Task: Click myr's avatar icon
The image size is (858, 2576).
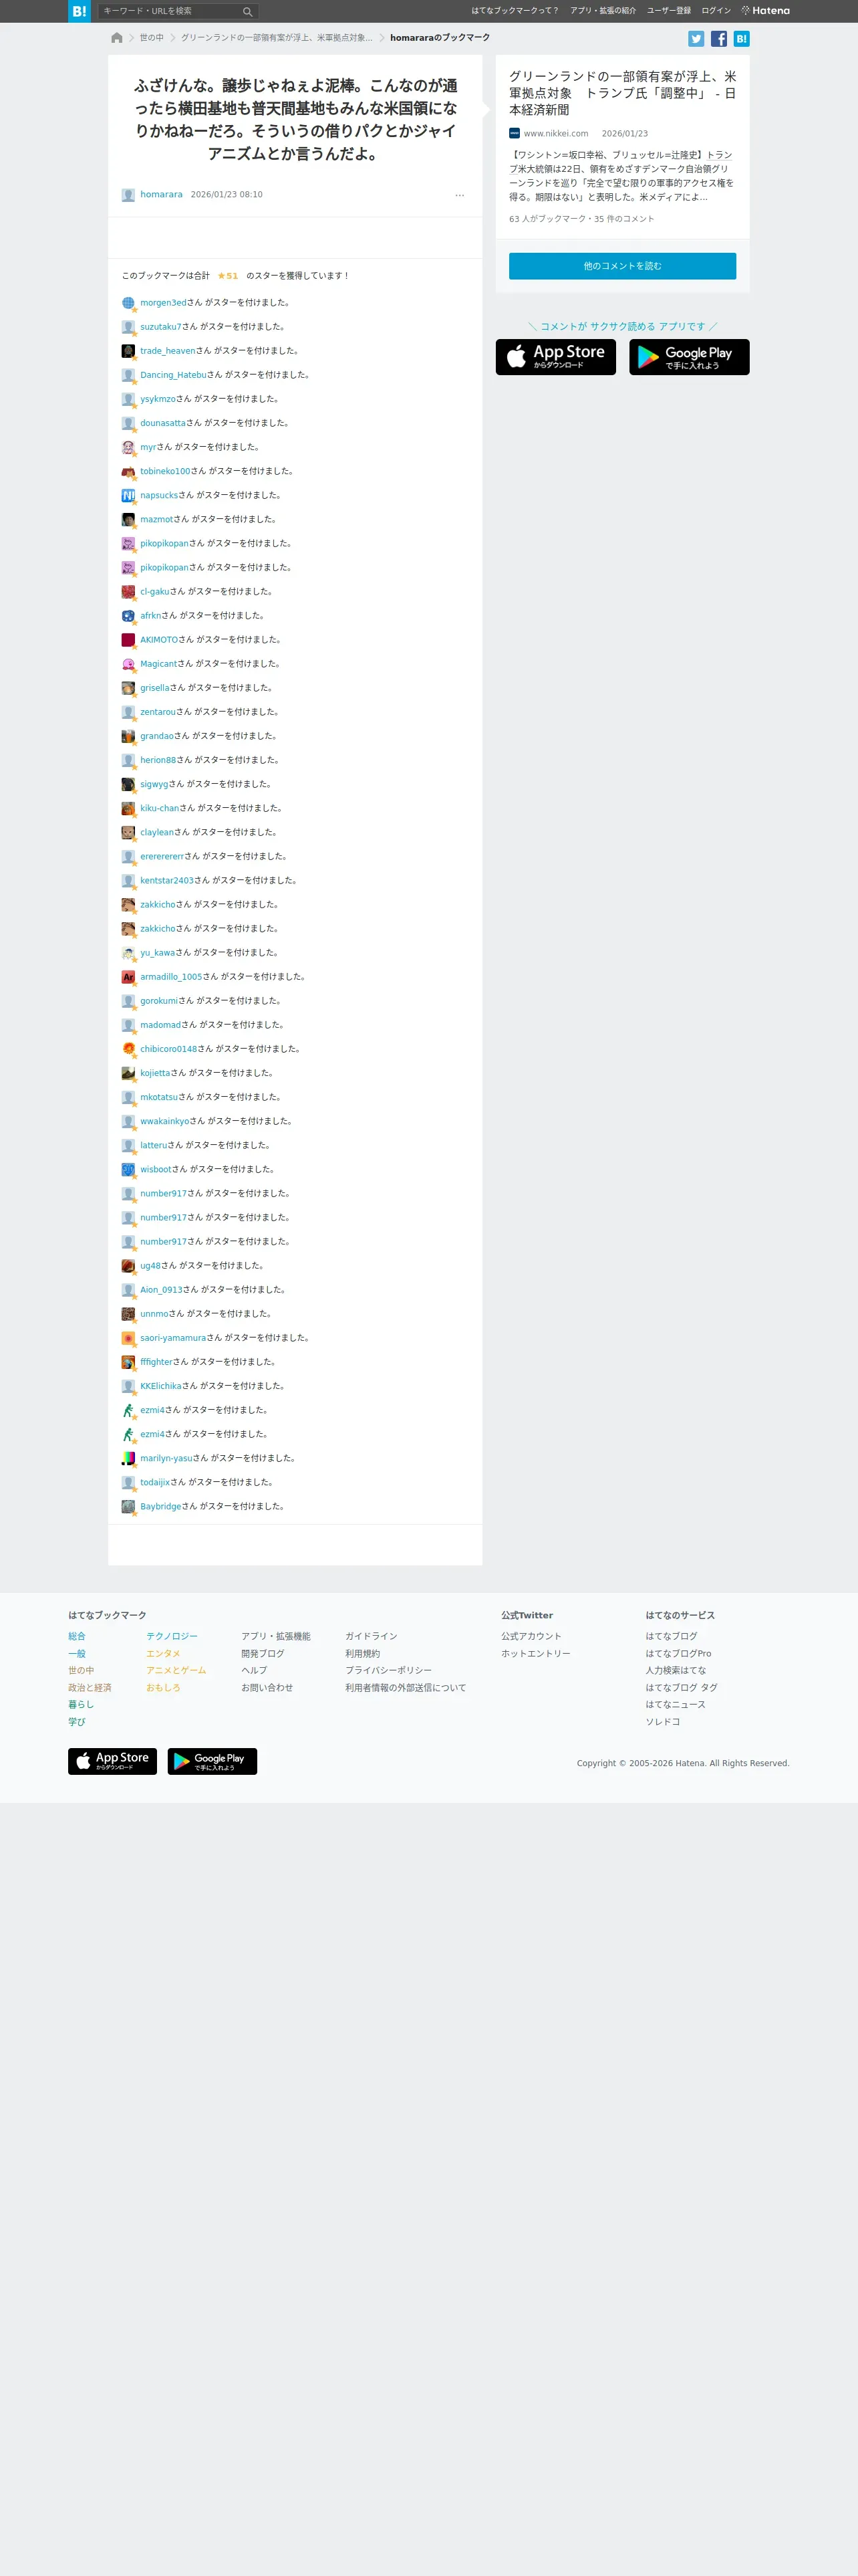Action: (x=128, y=447)
